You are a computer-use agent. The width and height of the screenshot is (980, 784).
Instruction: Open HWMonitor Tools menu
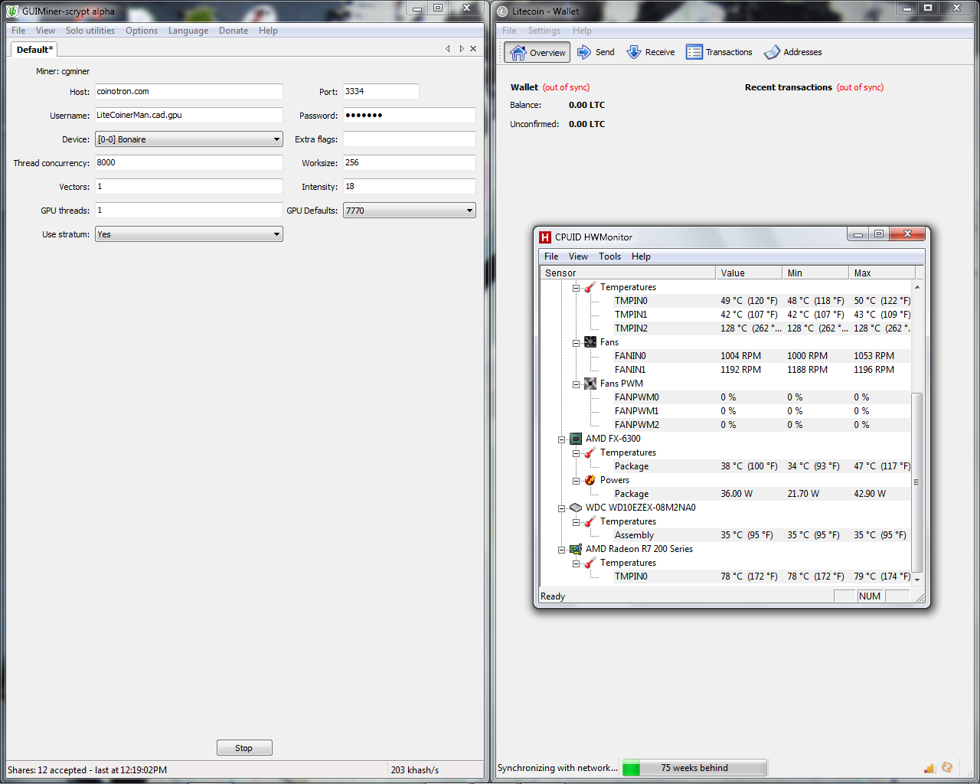point(609,256)
